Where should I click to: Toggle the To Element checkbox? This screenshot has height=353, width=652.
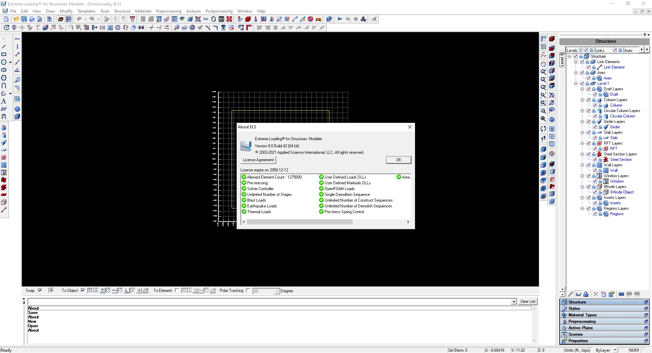click(177, 291)
